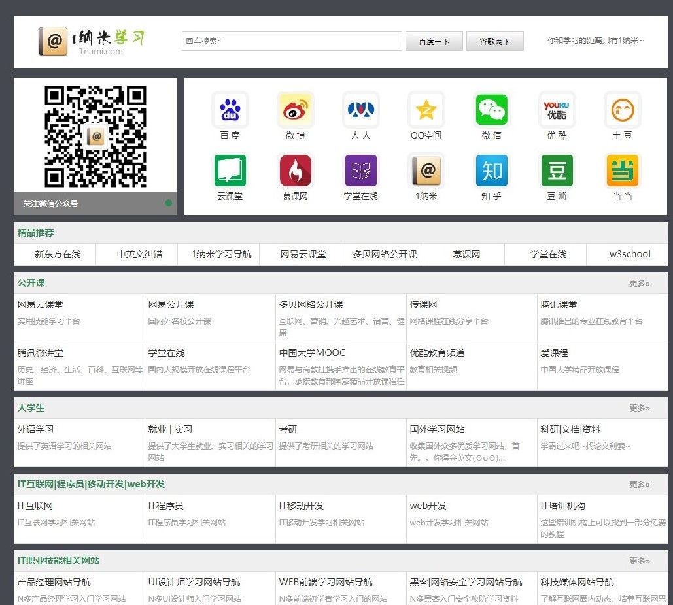Open the Baidu (百度) icon

click(230, 110)
